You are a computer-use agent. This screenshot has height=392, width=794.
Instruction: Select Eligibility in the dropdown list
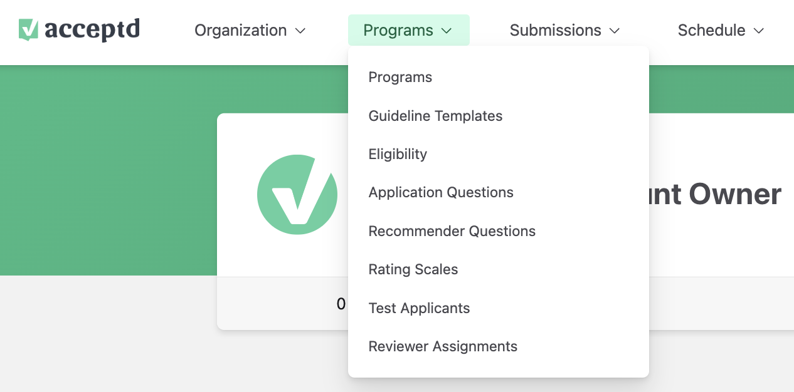click(398, 154)
